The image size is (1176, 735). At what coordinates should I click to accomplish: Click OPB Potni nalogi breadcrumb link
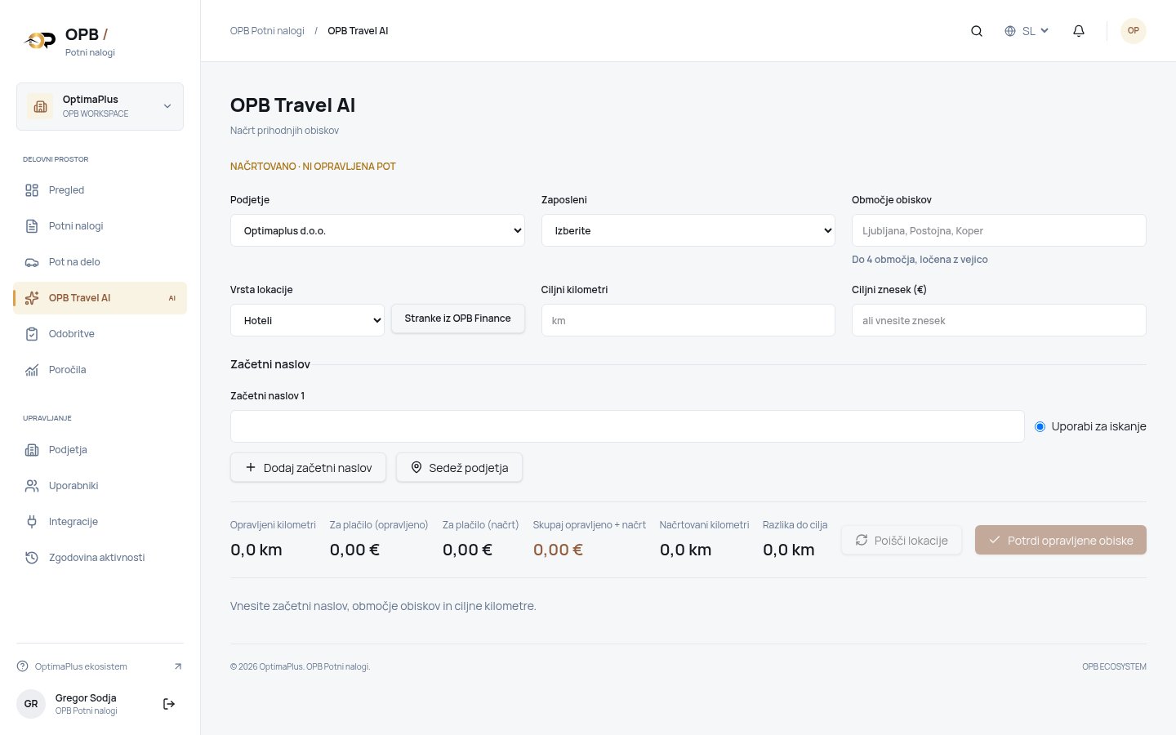click(267, 31)
